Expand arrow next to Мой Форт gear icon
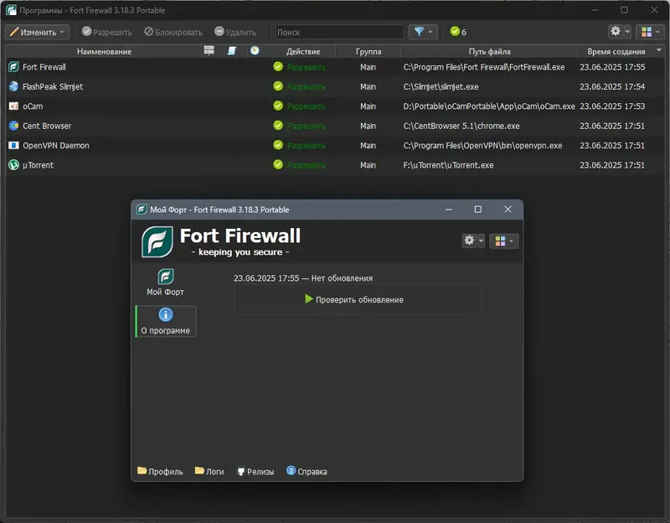This screenshot has height=523, width=670. coord(481,241)
